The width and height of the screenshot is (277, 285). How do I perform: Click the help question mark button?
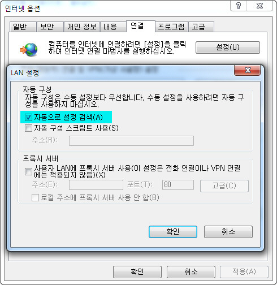click(239, 6)
